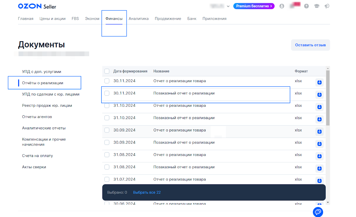This screenshot has height=217, width=356.
Task: Open the support chat bubble icon
Action: 318,212
